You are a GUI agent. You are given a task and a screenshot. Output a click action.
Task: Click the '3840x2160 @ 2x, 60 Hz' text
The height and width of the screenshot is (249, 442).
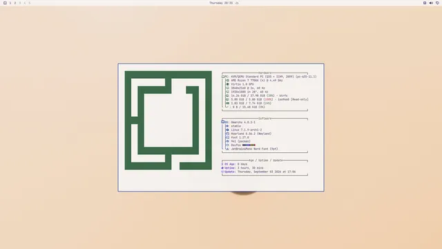click(248, 88)
